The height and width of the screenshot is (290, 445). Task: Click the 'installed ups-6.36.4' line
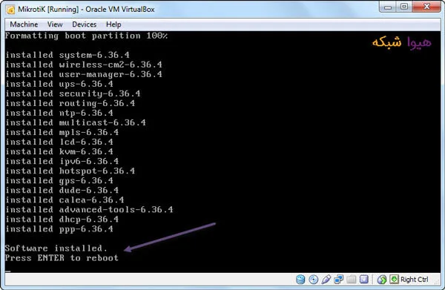click(x=59, y=84)
